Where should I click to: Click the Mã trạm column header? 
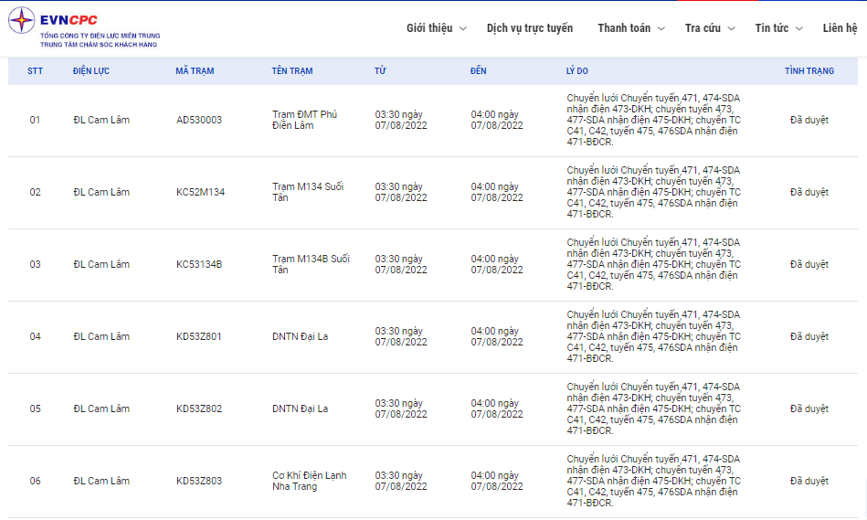pos(195,71)
